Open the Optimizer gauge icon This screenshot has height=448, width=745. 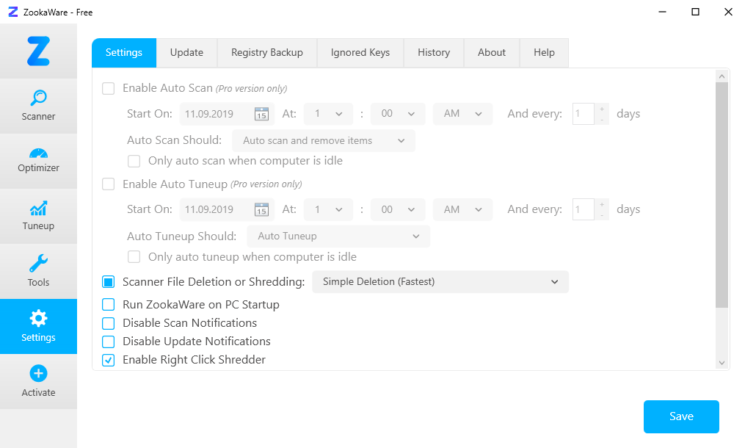38,153
